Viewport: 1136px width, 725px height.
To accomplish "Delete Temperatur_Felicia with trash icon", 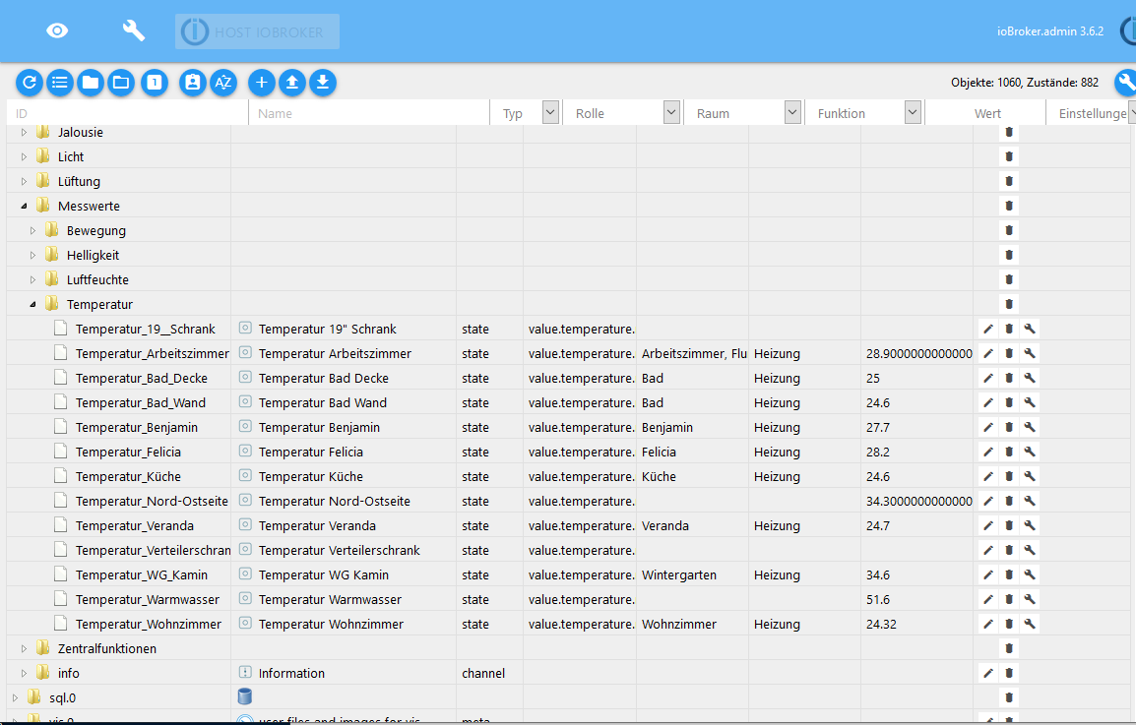I will coord(1008,452).
